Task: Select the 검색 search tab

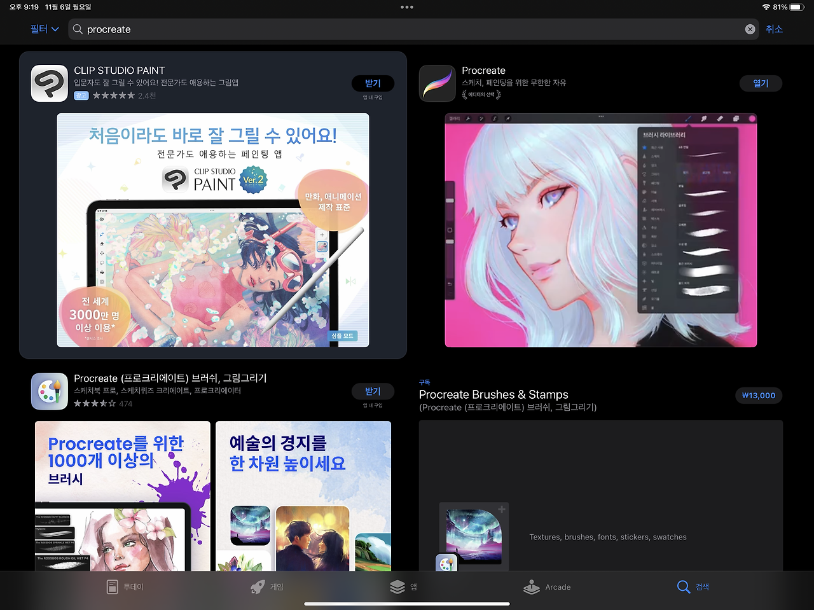Action: 693,586
